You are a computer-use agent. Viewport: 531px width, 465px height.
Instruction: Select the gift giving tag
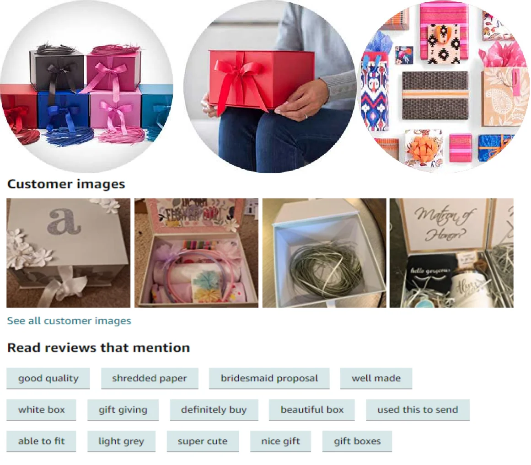[123, 410]
